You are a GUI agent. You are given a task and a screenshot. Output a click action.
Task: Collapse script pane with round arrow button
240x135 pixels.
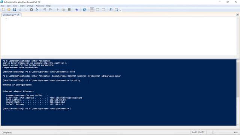(237, 15)
